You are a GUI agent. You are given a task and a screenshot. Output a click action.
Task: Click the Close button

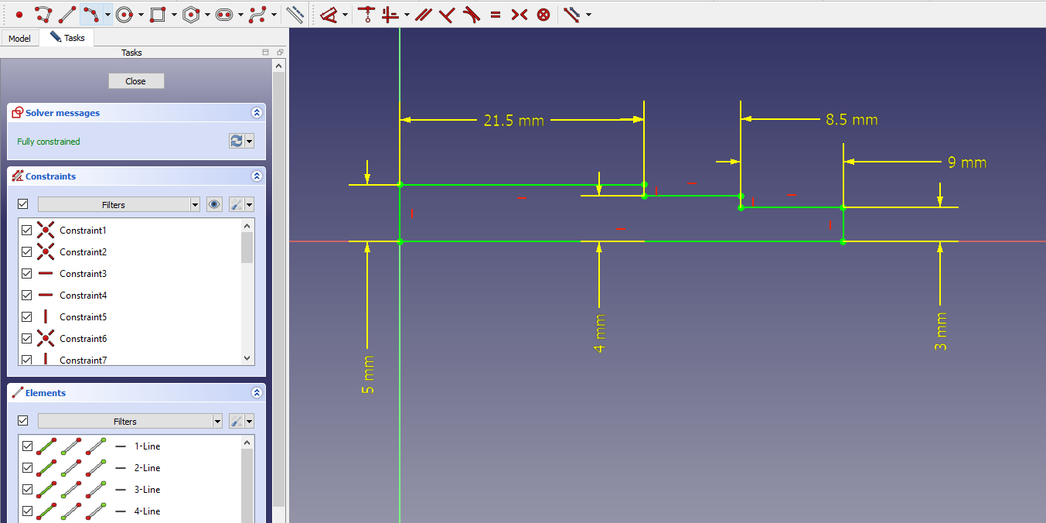tap(136, 81)
